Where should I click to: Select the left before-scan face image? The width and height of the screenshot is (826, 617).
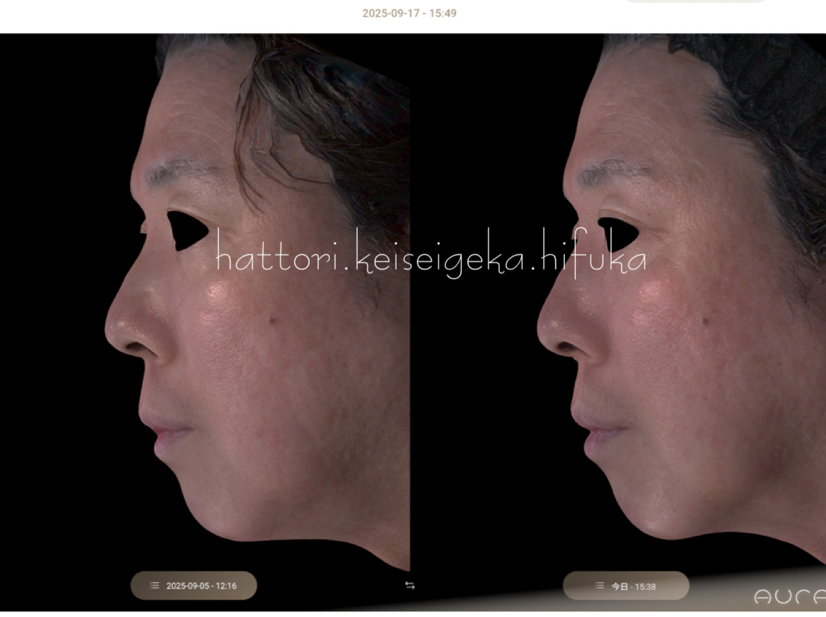(x=260, y=324)
